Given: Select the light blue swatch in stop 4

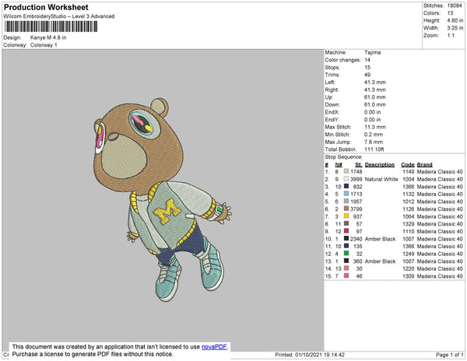Looking at the screenshot, I should pyautogui.click(x=346, y=194).
